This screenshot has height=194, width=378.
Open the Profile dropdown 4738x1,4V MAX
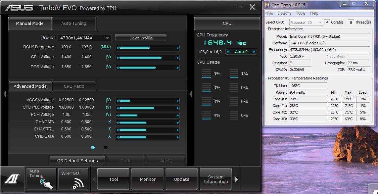pos(84,38)
